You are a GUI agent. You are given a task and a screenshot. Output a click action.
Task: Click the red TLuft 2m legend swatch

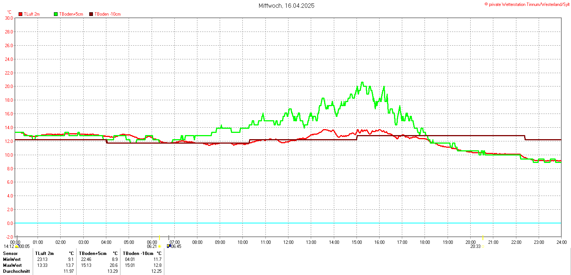[20, 14]
